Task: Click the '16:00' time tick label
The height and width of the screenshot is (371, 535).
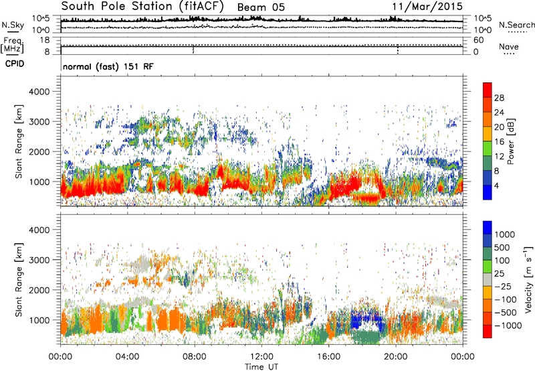Action: click(328, 357)
